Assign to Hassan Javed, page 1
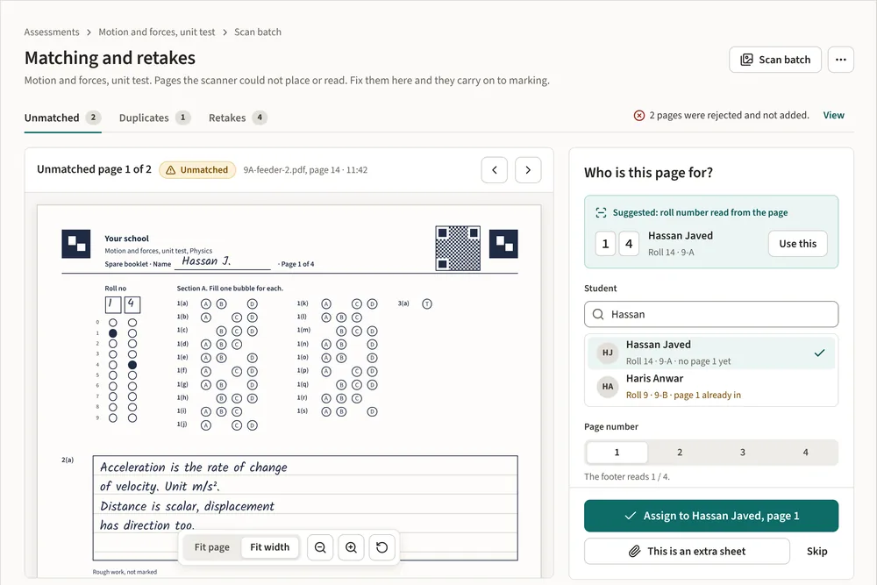 pyautogui.click(x=711, y=516)
